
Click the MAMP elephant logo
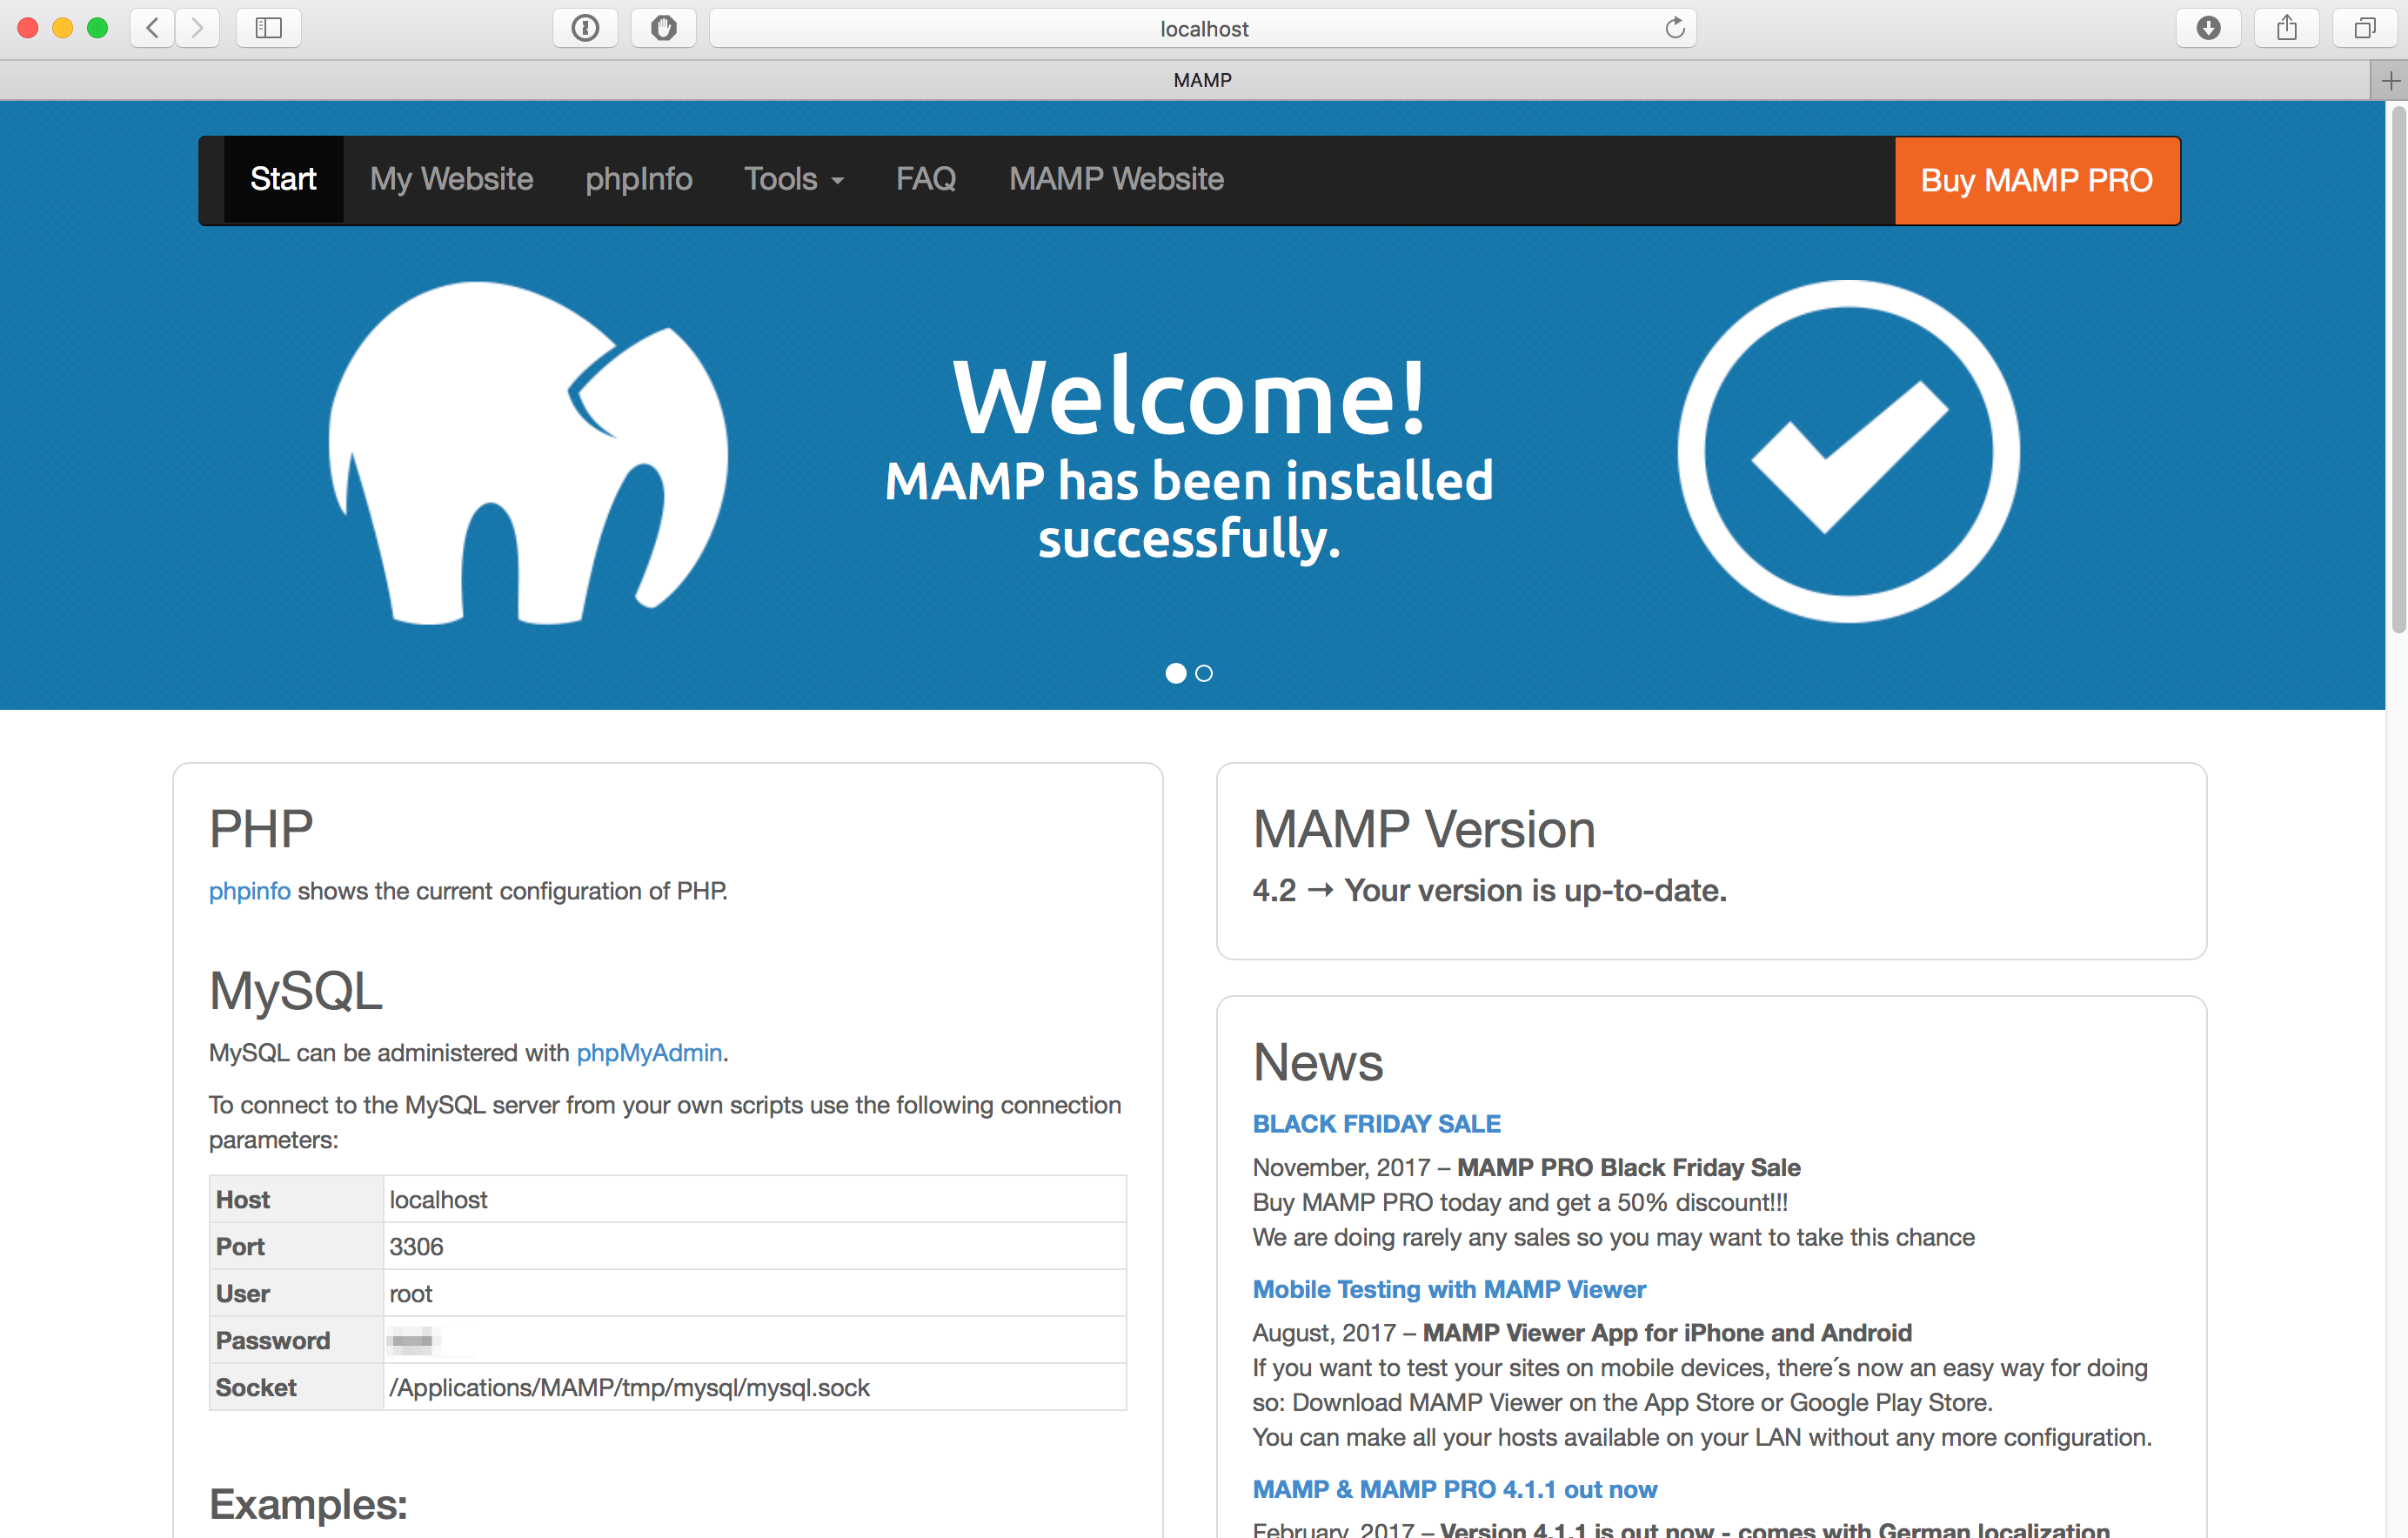528,453
